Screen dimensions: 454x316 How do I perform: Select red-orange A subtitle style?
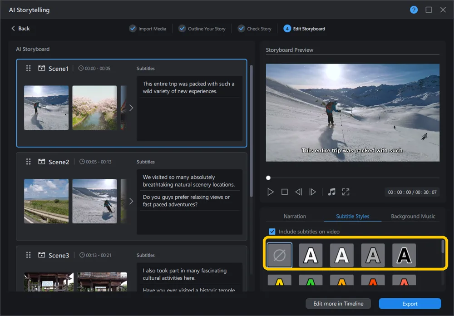click(373, 280)
